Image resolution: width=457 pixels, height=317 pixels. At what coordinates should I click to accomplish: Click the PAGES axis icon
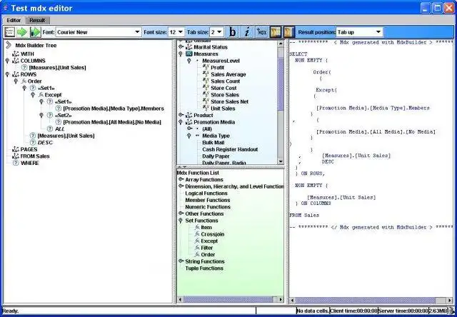(x=16, y=149)
